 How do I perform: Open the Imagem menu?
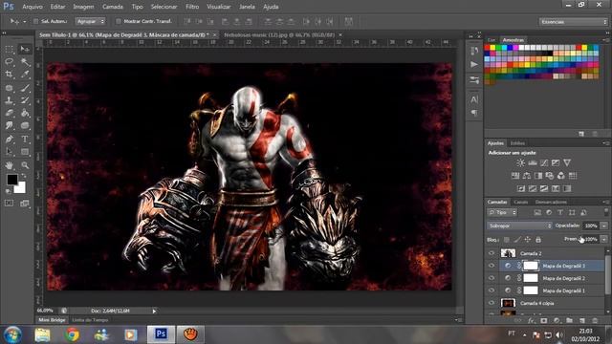(83, 7)
